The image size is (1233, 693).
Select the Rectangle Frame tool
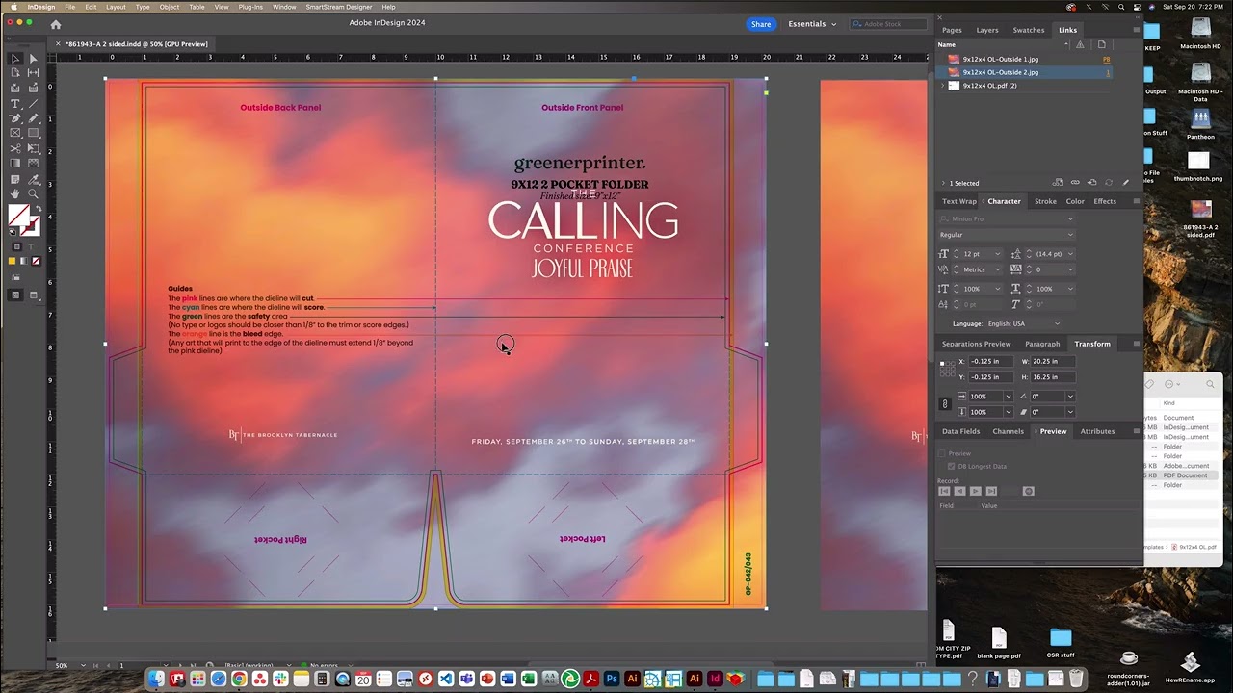14,133
